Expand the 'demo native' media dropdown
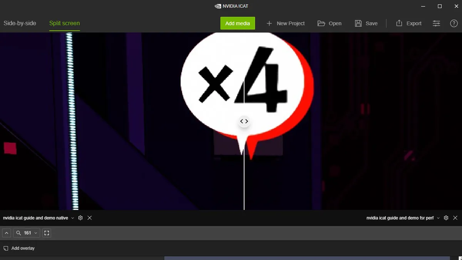Image resolution: width=462 pixels, height=260 pixels. click(72, 218)
